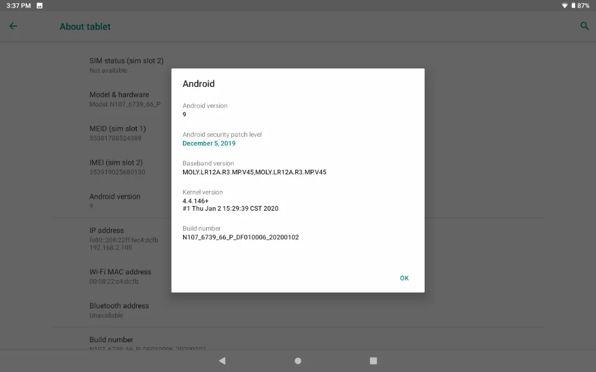The height and width of the screenshot is (372, 596).
Task: Tap the Wi-Fi status icon
Action: [x=564, y=6]
